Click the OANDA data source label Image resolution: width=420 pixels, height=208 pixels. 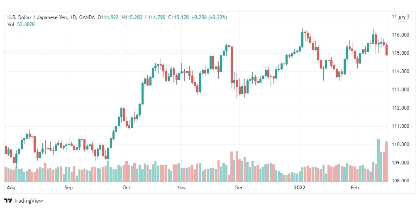click(x=87, y=17)
